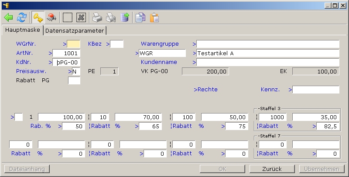Click the dashed box with X icon
The width and height of the screenshot is (349, 177).
[81, 17]
